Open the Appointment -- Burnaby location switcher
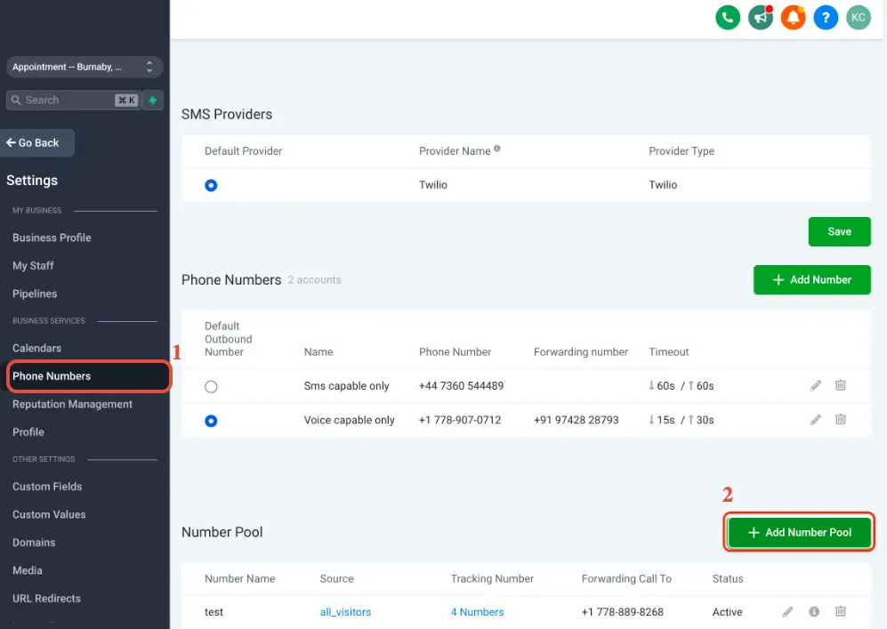 [x=85, y=67]
